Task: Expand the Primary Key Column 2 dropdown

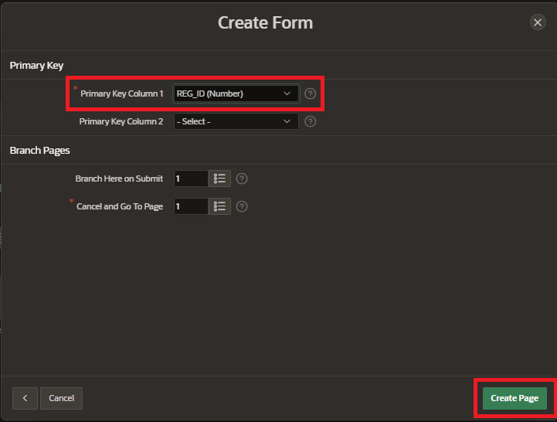Action: coord(236,121)
